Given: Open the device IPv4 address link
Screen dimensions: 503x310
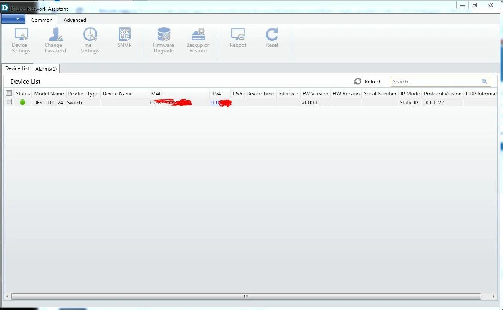Looking at the screenshot, I should (x=214, y=103).
